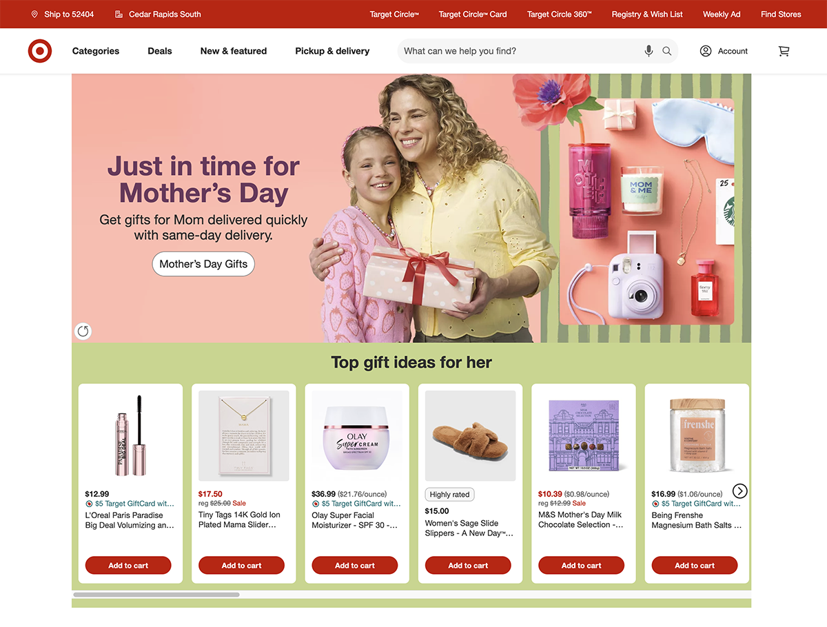Open the shopping cart icon
827x627 pixels.
pos(784,51)
